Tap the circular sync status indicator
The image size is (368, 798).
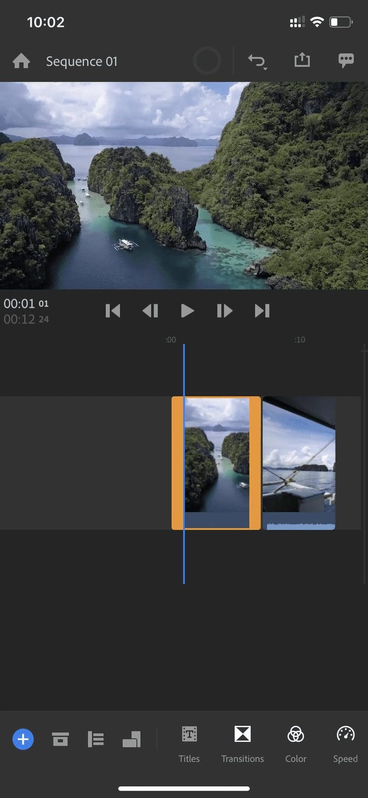pos(207,62)
